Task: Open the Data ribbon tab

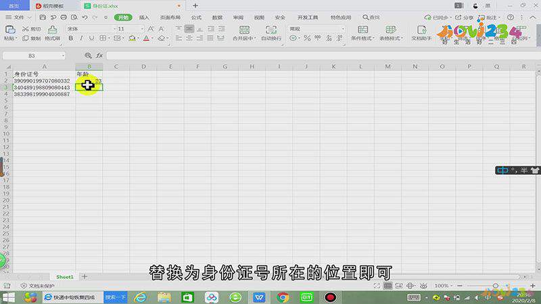Action: click(217, 18)
